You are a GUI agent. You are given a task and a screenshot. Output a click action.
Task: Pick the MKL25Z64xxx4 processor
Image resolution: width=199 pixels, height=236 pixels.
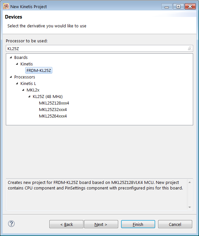53,116
